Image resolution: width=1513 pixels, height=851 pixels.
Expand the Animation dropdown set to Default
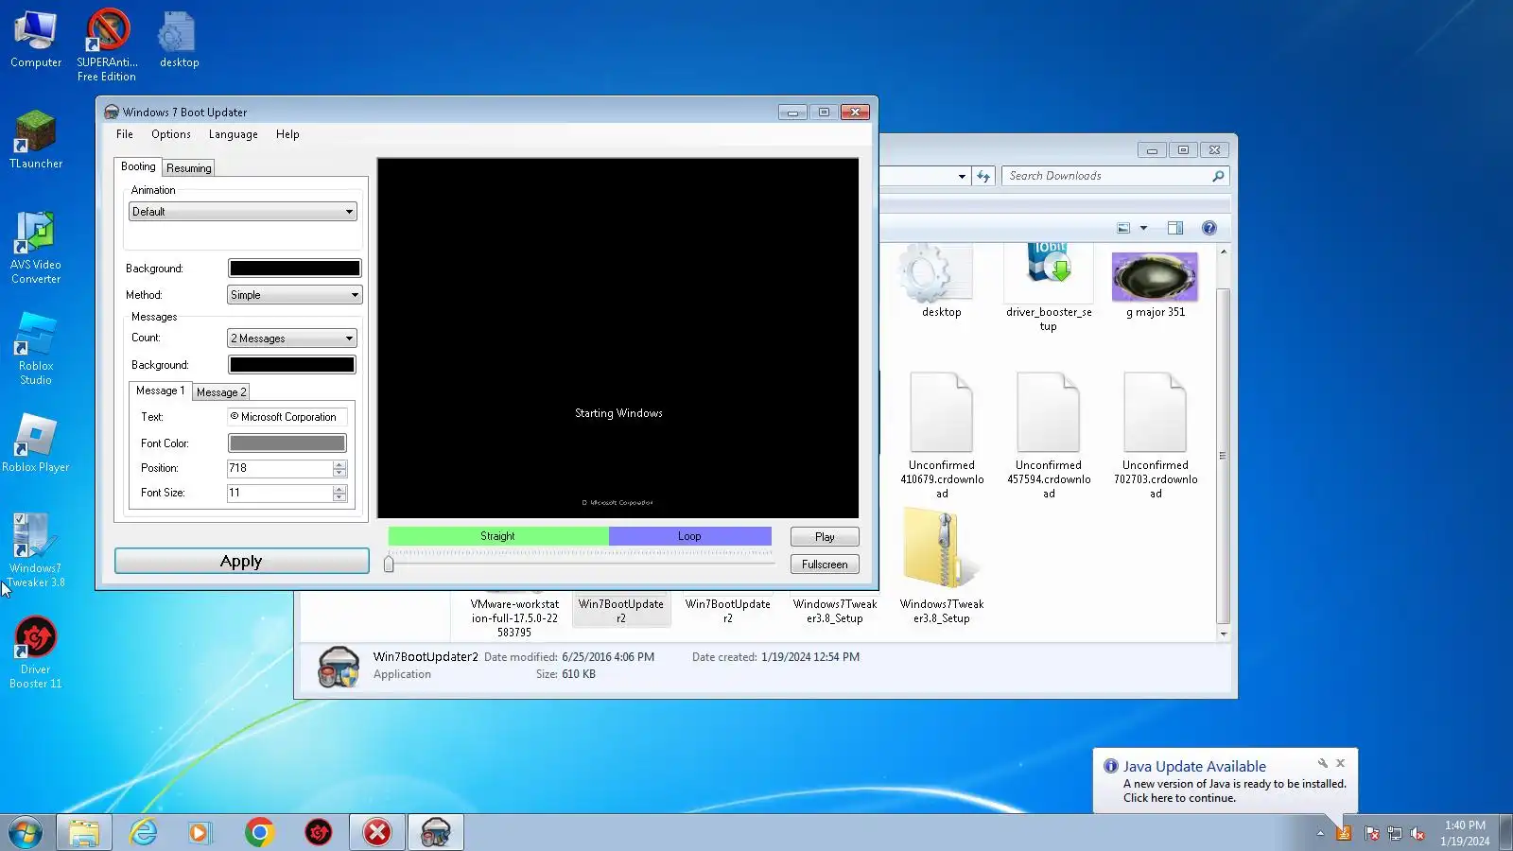click(x=242, y=212)
